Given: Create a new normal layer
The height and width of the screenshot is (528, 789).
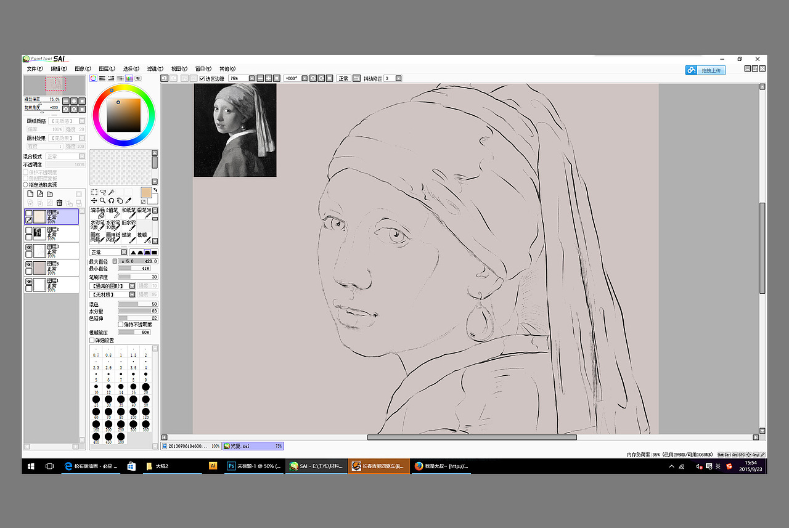Looking at the screenshot, I should [30, 194].
